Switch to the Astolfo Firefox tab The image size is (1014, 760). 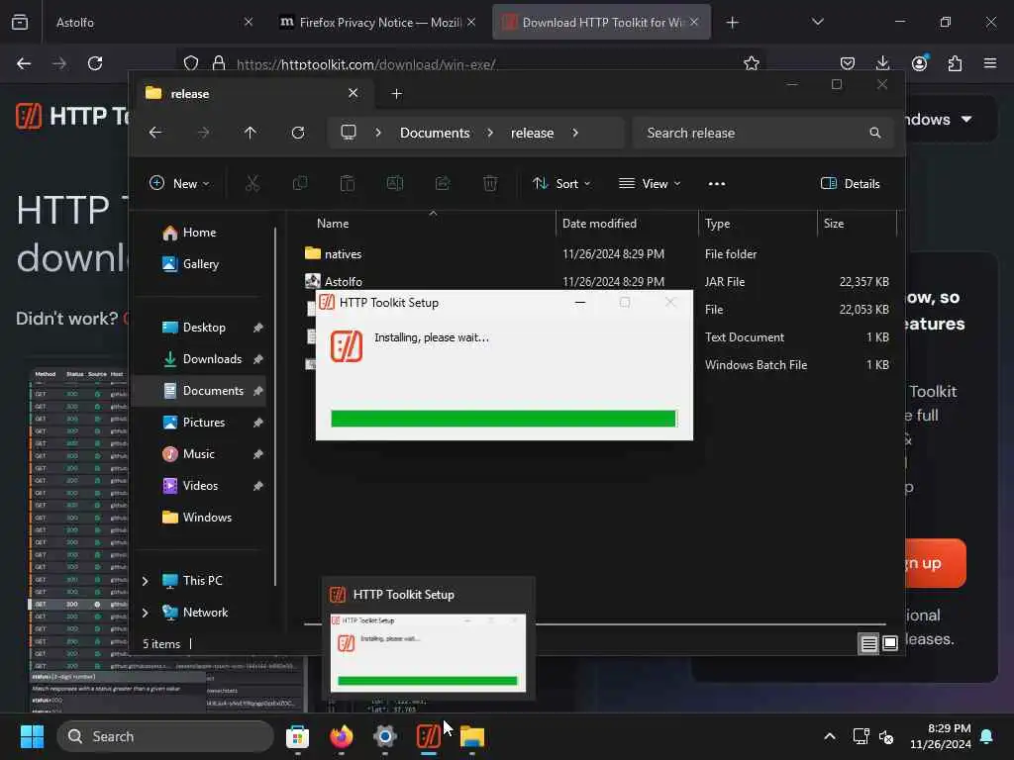151,22
